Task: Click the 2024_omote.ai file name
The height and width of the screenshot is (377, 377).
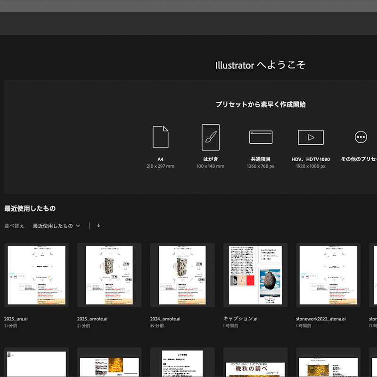Action: (x=165, y=319)
